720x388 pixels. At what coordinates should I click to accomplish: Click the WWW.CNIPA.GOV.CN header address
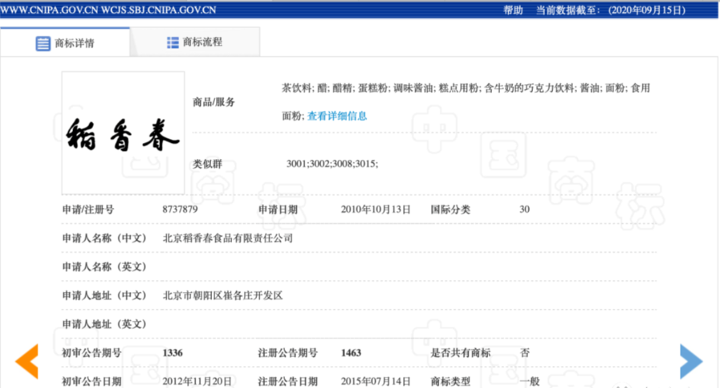click(49, 10)
